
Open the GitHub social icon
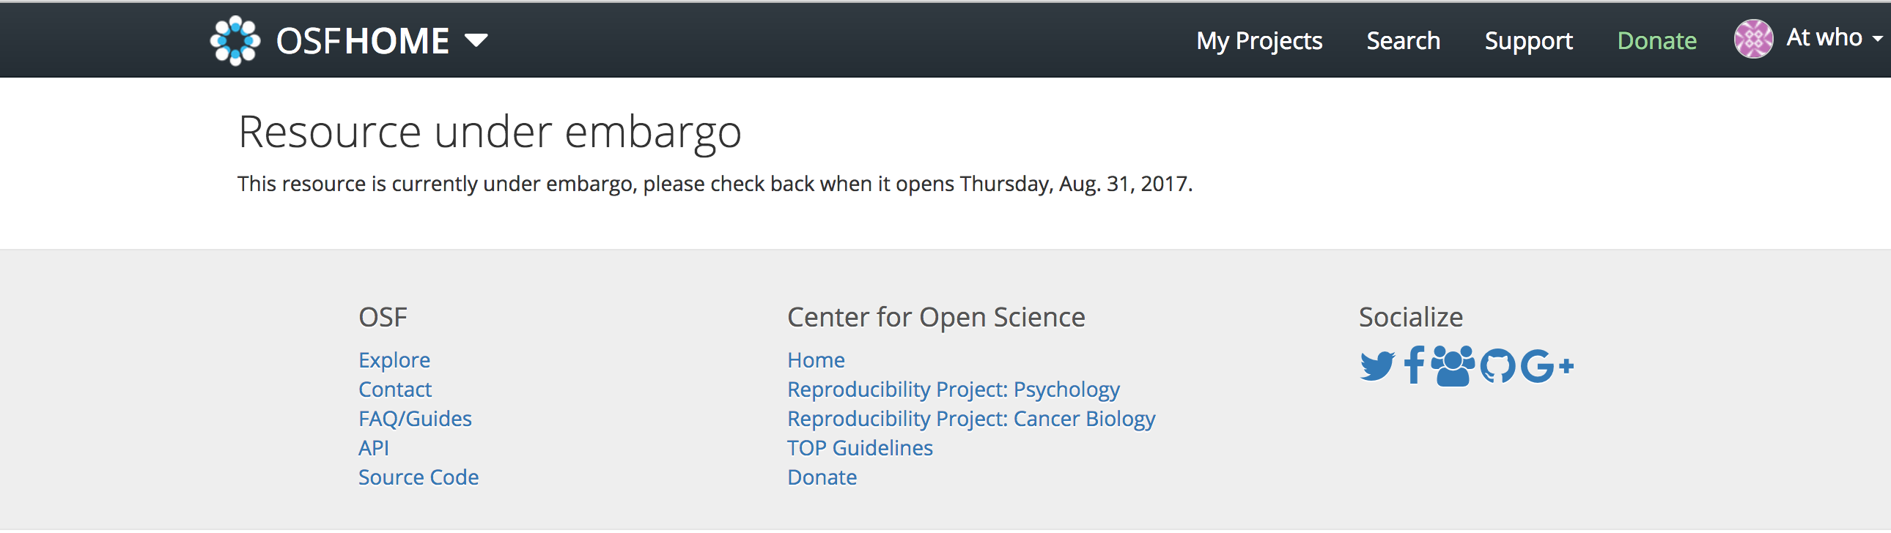click(x=1497, y=366)
